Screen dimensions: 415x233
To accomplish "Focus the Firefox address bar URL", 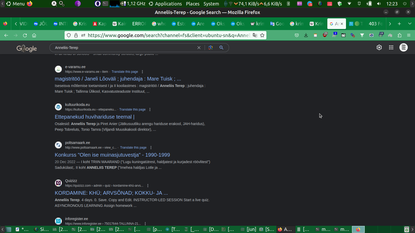I will pyautogui.click(x=169, y=35).
